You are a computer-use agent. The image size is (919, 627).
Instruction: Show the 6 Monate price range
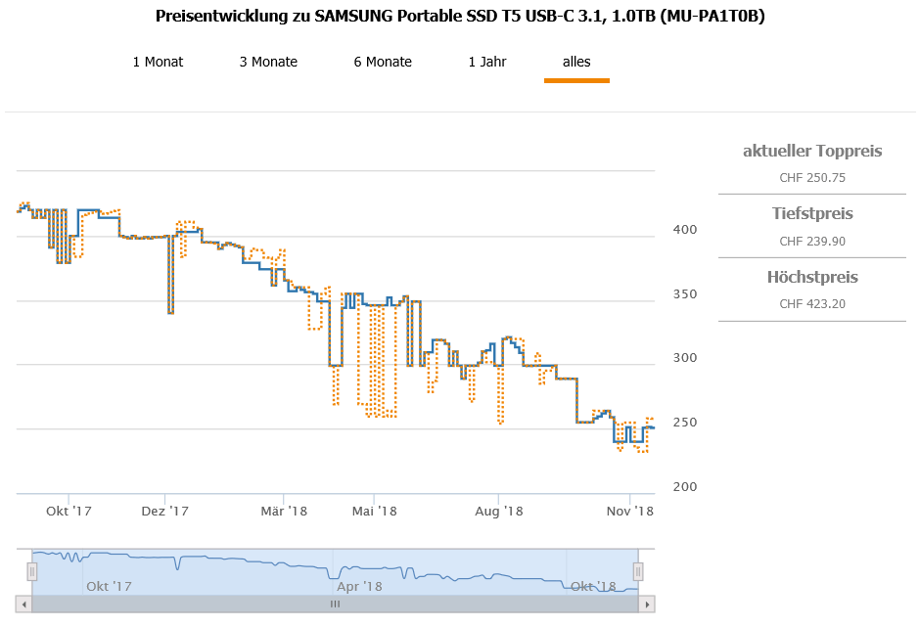click(383, 62)
